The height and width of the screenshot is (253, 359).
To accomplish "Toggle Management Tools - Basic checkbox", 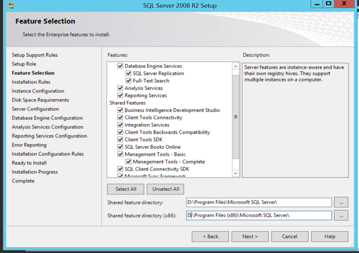I will tap(120, 154).
